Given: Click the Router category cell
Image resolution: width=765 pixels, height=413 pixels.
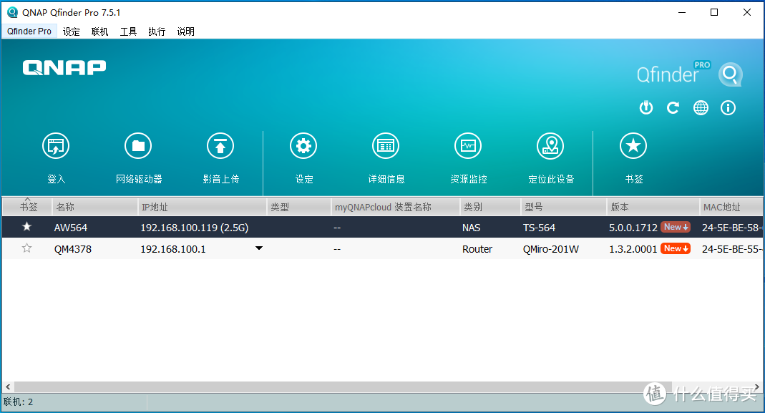Looking at the screenshot, I should pyautogui.click(x=477, y=249).
